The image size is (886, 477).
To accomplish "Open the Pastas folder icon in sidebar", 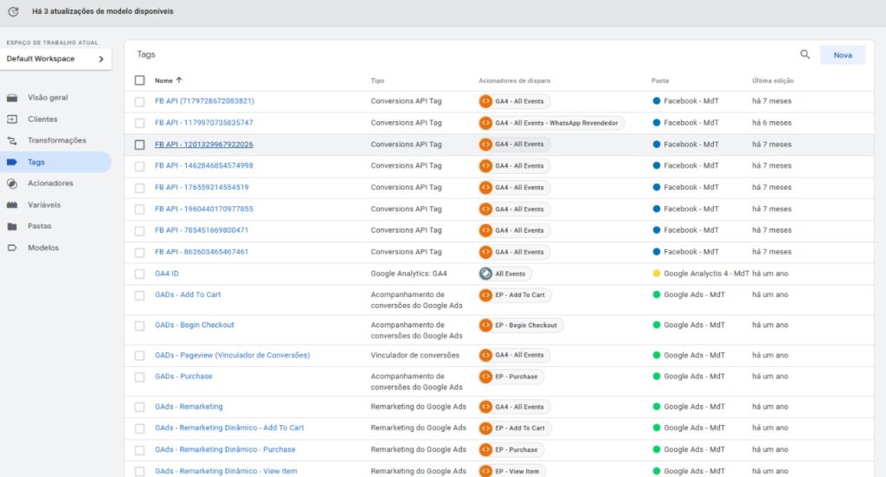I will [x=12, y=227].
